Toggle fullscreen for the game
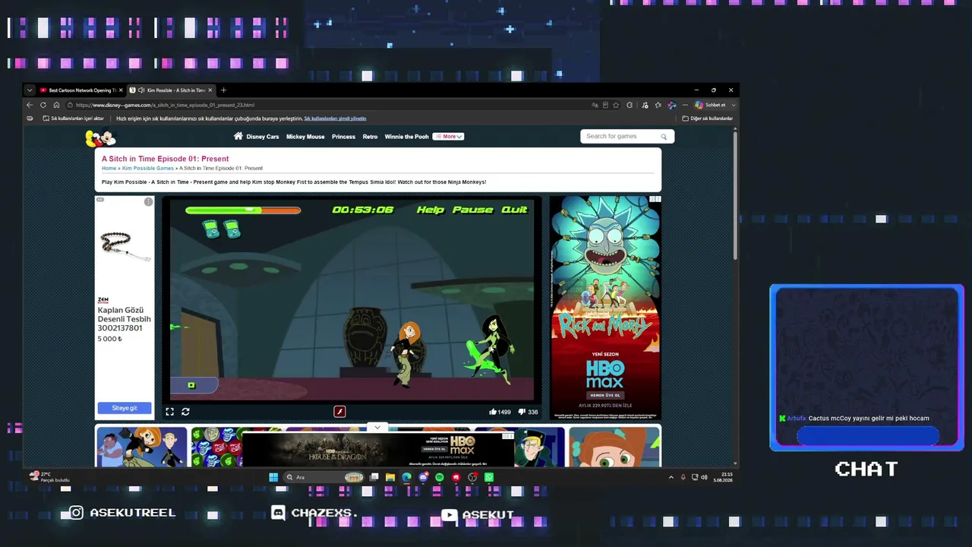Viewport: 972px width, 547px height. (169, 412)
